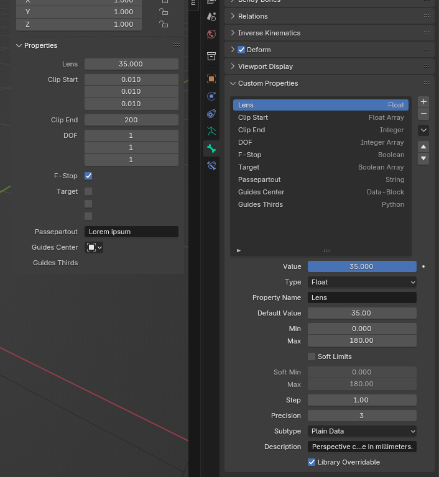Click the Step field showing 1.00
The height and width of the screenshot is (477, 439).
coord(362,400)
